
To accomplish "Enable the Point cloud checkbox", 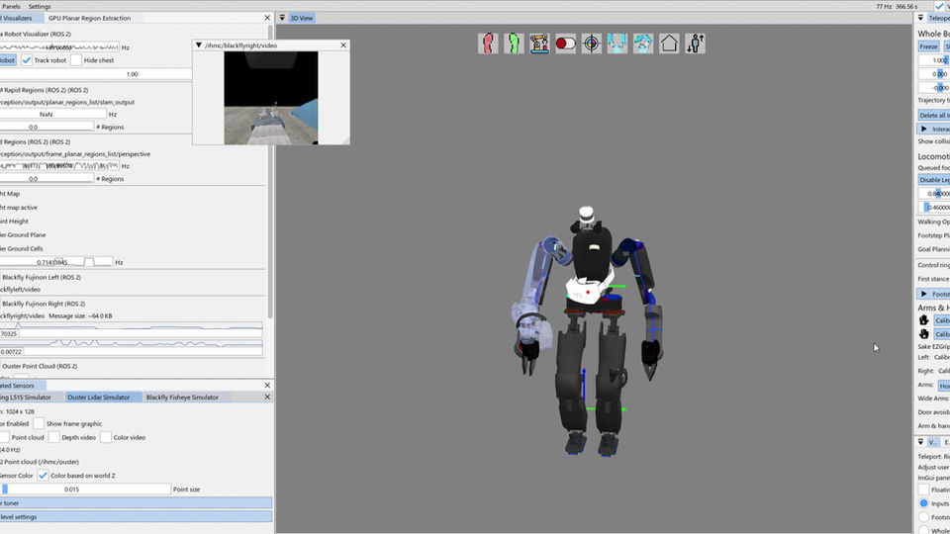I will pos(4,437).
